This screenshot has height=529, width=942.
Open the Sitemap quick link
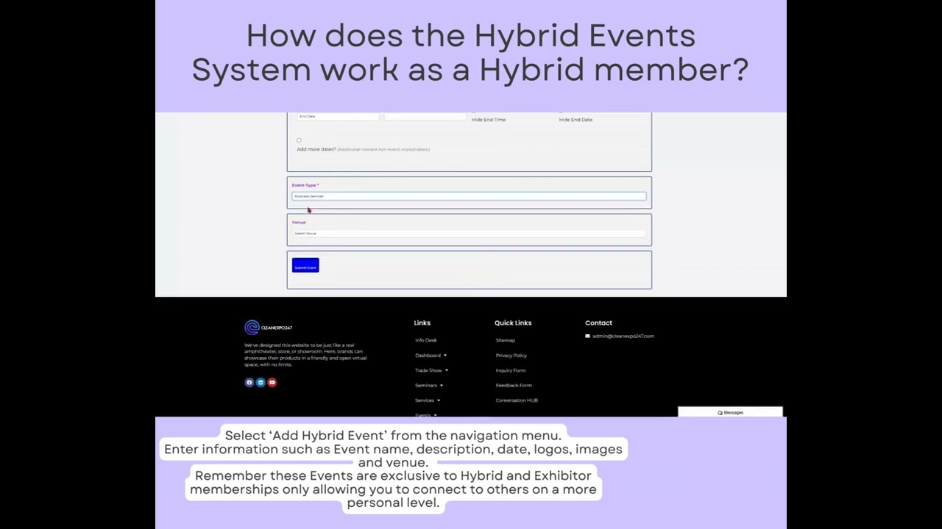pos(506,340)
